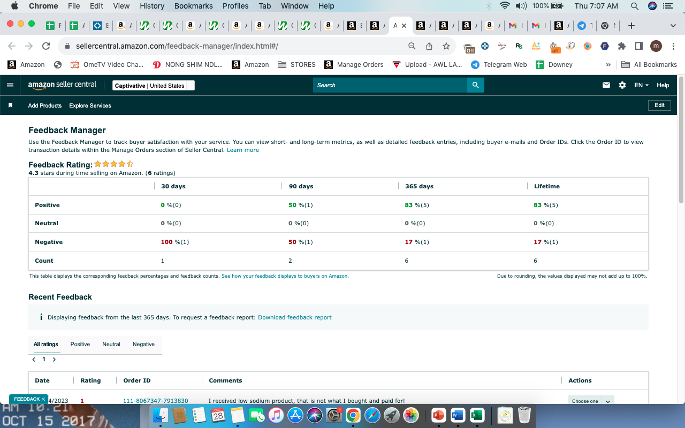Screen dimensions: 685x428
Task: Open the Seller Central messages mail icon
Action: [x=606, y=85]
